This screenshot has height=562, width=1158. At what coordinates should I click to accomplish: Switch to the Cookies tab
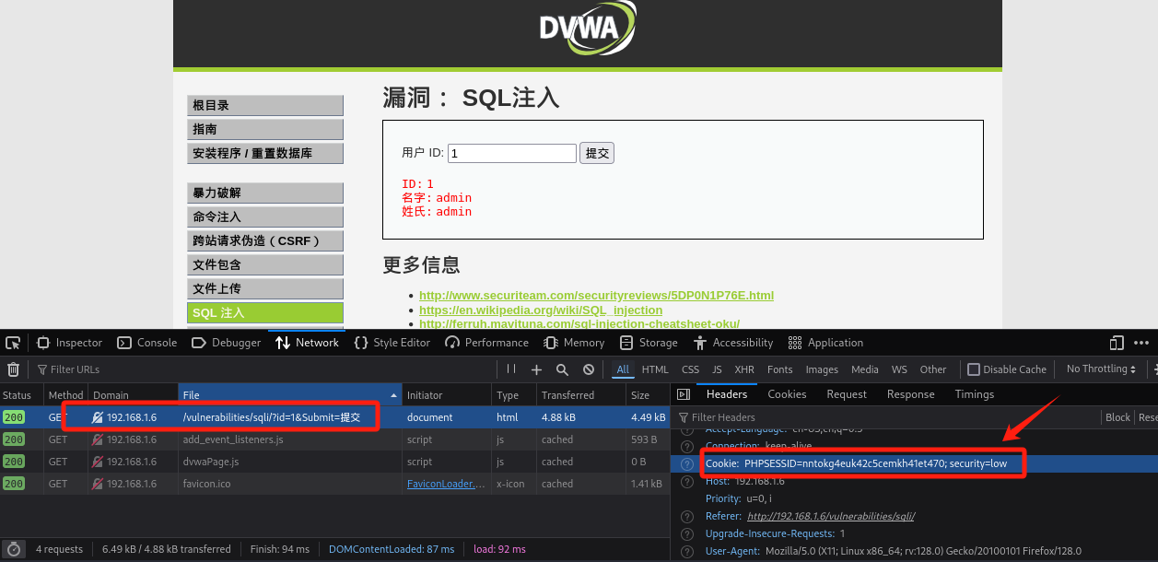click(787, 393)
